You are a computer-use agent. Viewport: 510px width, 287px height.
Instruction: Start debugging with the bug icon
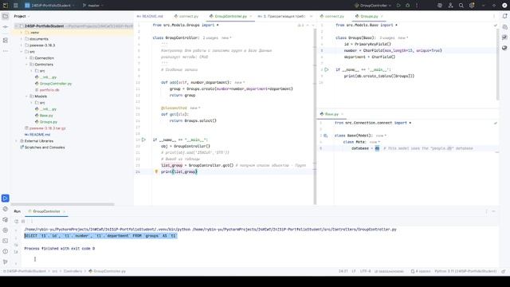click(407, 6)
